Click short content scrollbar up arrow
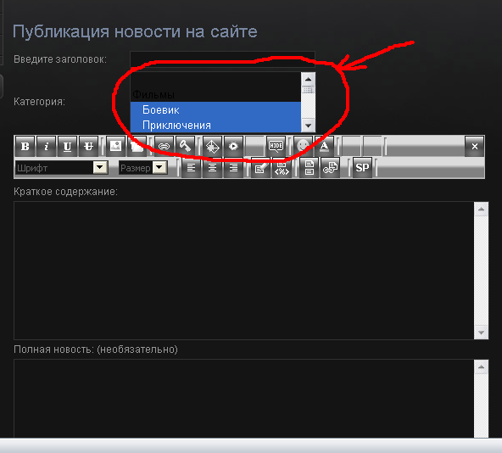This screenshot has width=502, height=453. [481, 210]
